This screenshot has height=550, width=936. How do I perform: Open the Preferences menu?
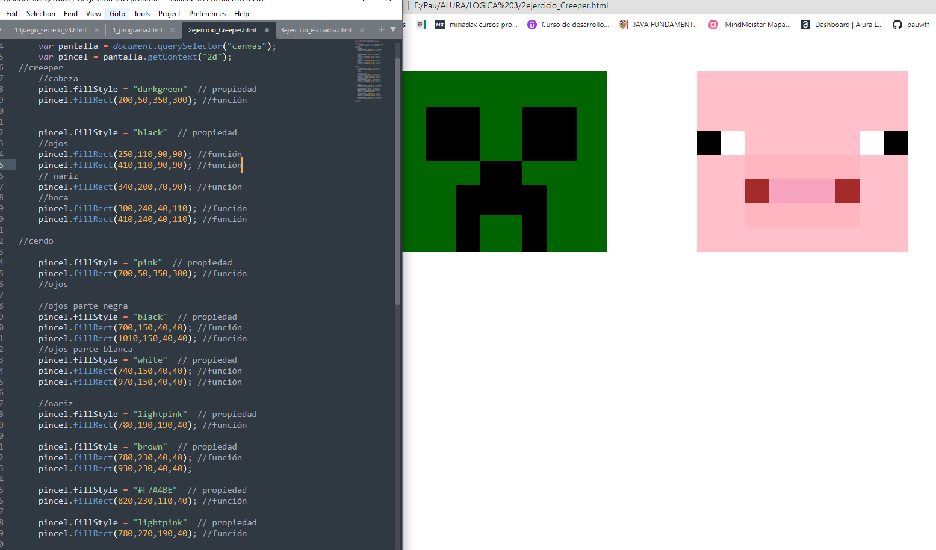click(207, 13)
